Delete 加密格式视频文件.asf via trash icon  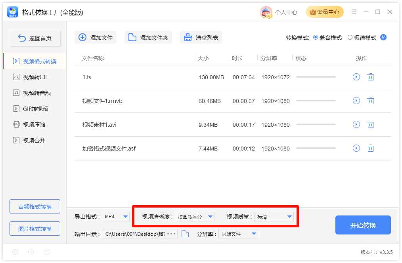coord(370,148)
